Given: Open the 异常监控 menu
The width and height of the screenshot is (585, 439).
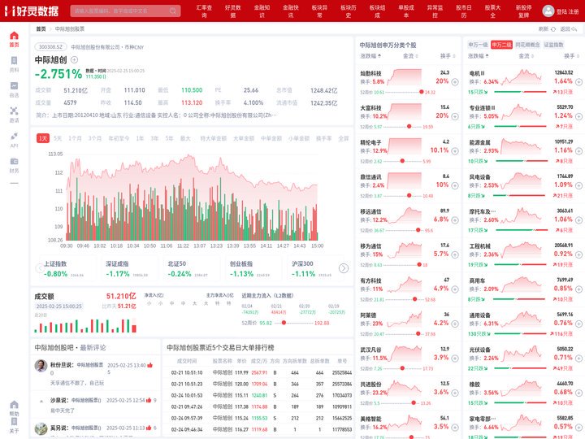Looking at the screenshot, I should coord(435,11).
